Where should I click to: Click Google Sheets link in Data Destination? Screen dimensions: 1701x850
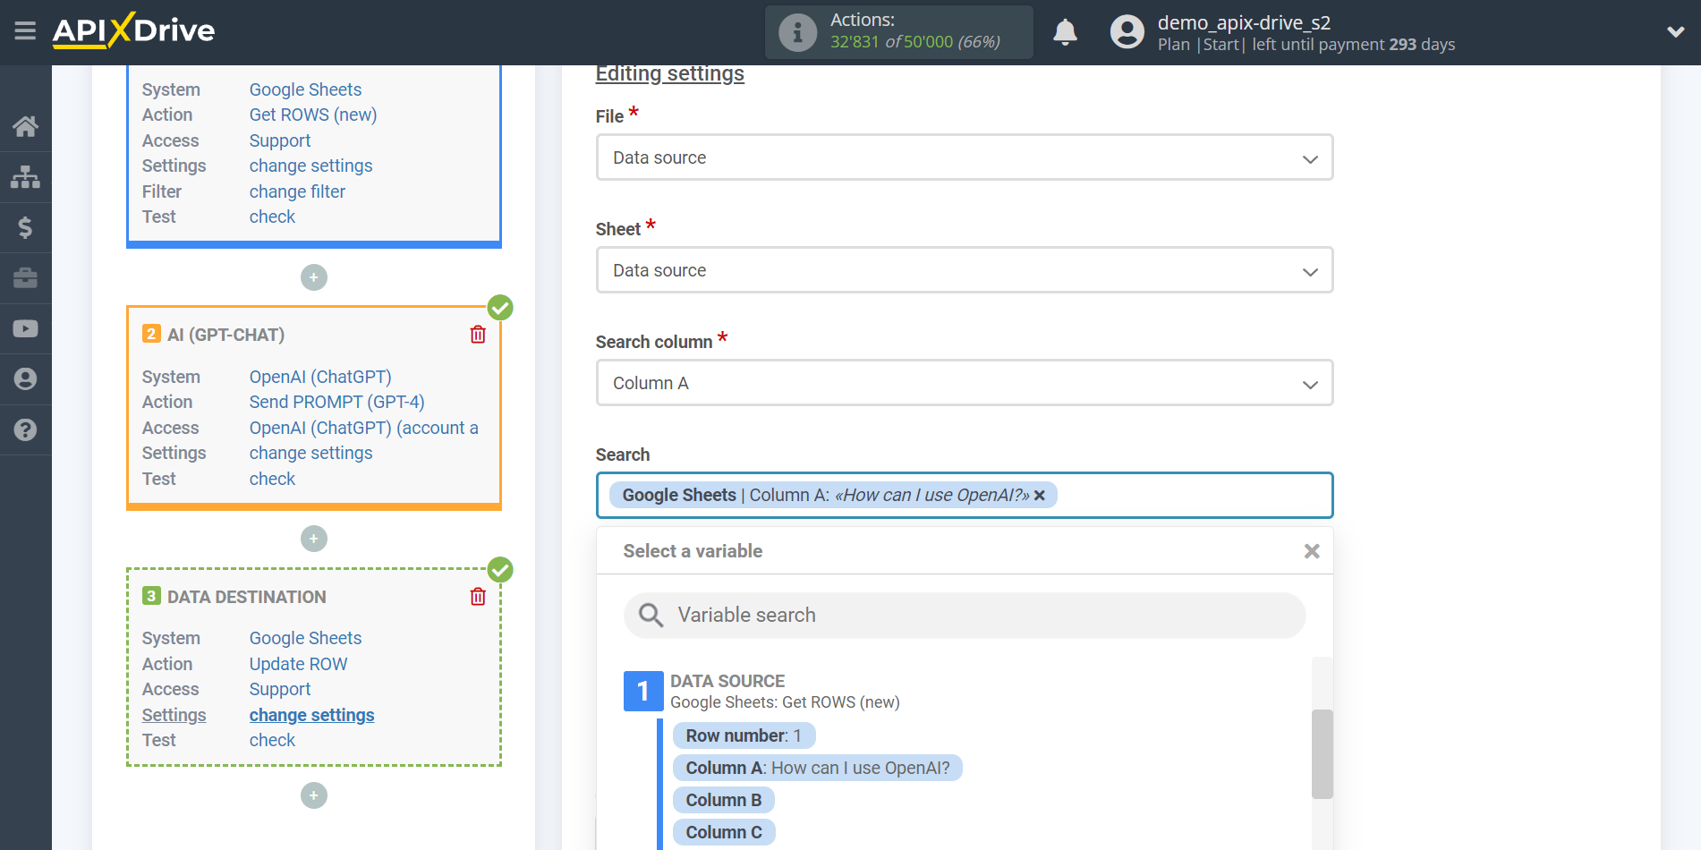click(x=305, y=638)
